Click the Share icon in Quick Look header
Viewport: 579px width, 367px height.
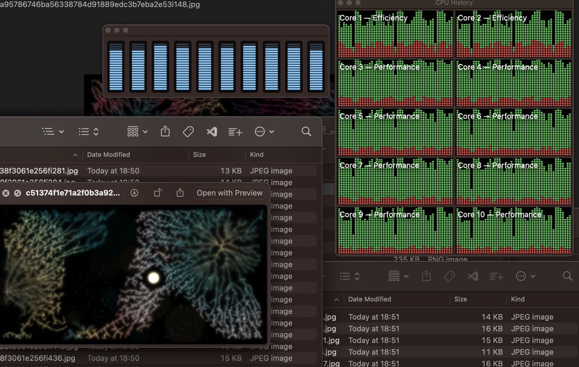click(180, 193)
